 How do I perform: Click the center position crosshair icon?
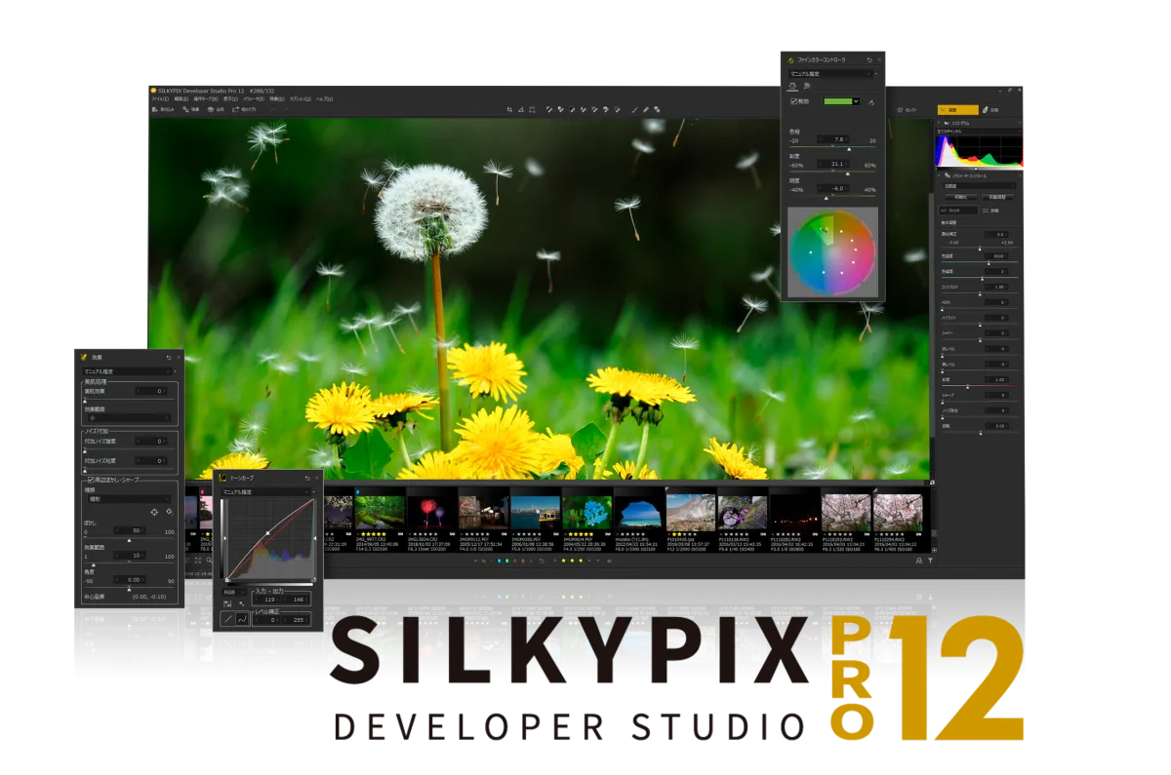153,512
